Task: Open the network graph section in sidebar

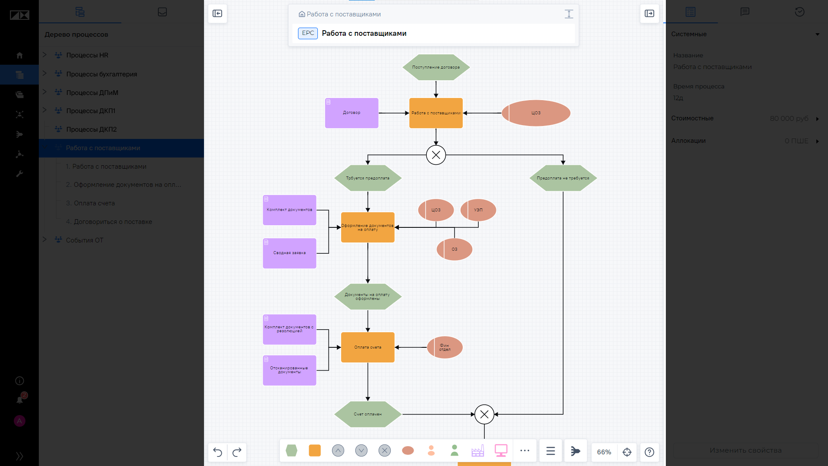Action: (19, 154)
